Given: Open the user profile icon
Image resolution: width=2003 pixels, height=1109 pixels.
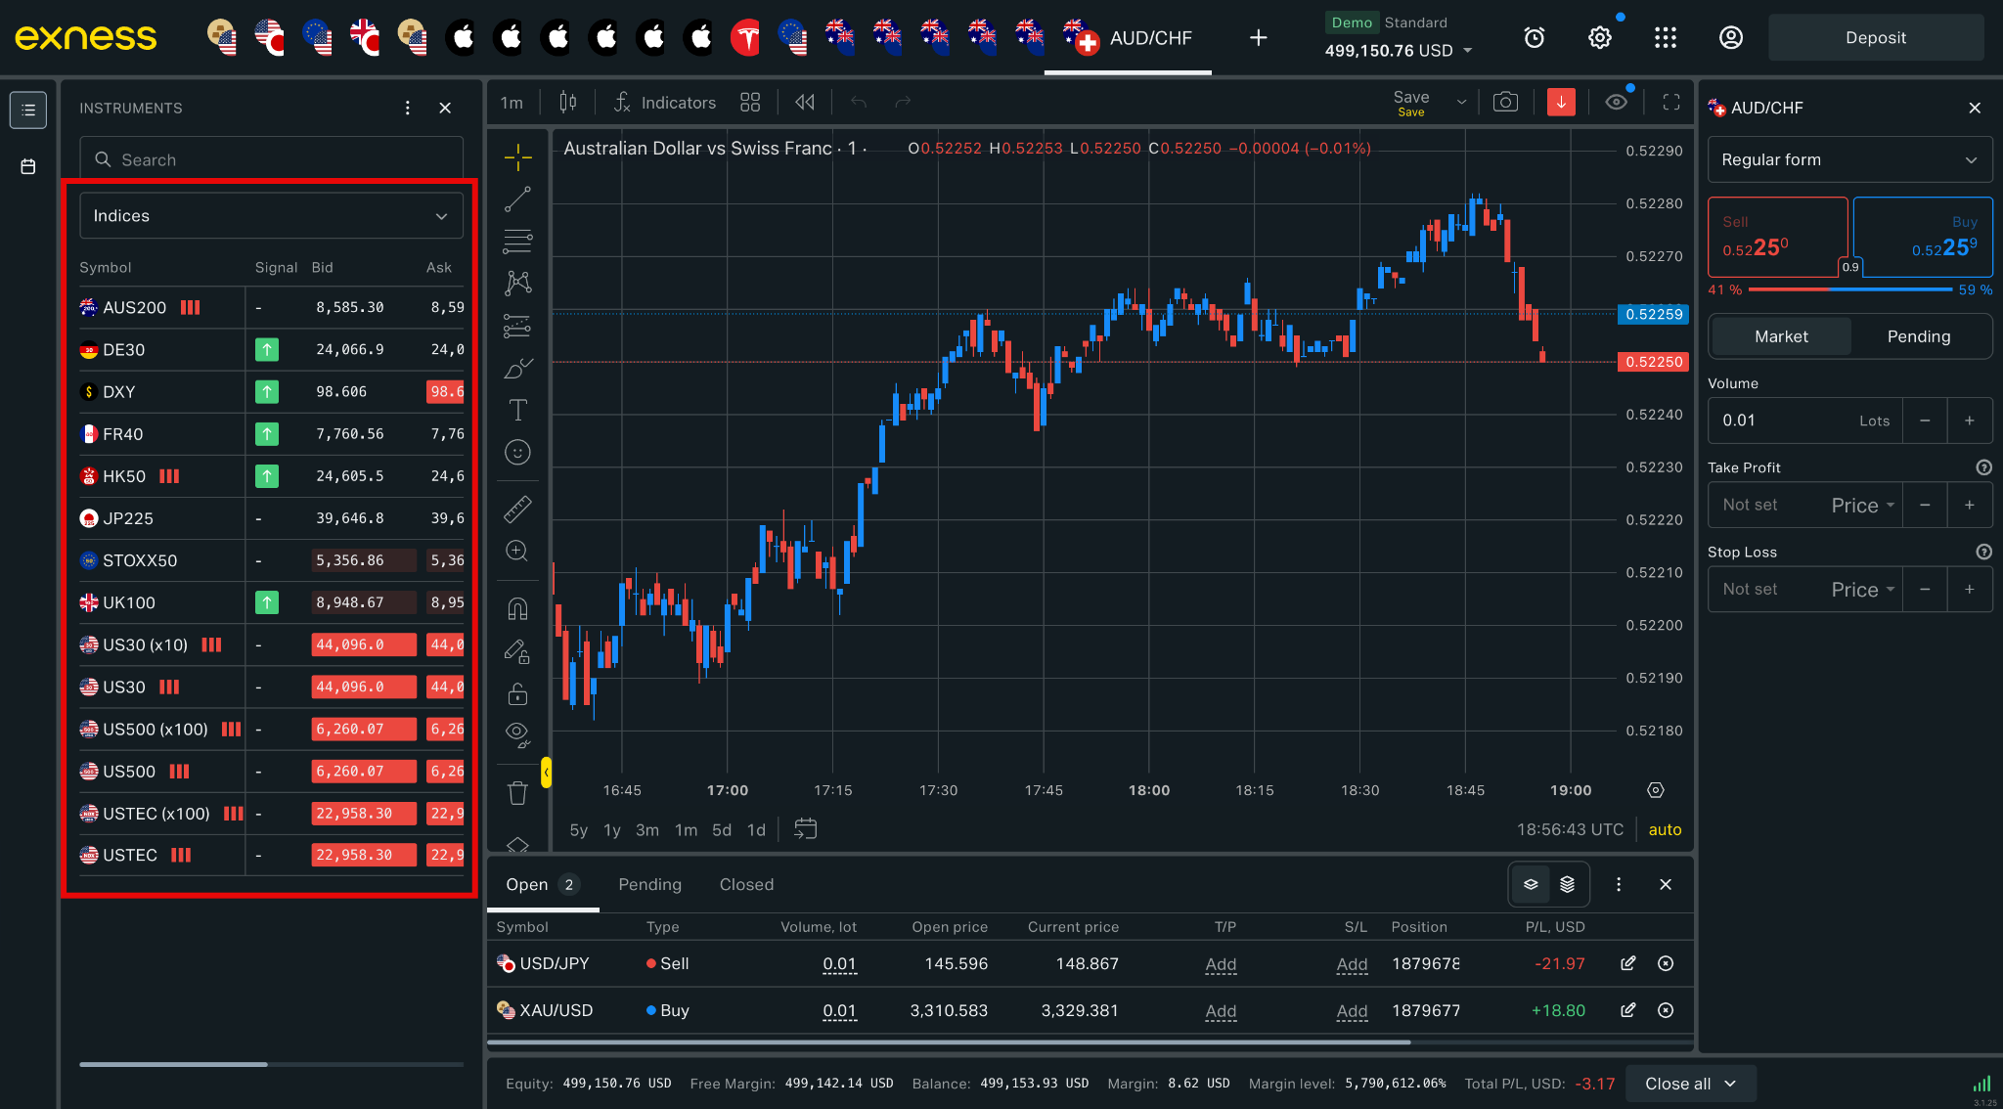Looking at the screenshot, I should tap(1730, 37).
